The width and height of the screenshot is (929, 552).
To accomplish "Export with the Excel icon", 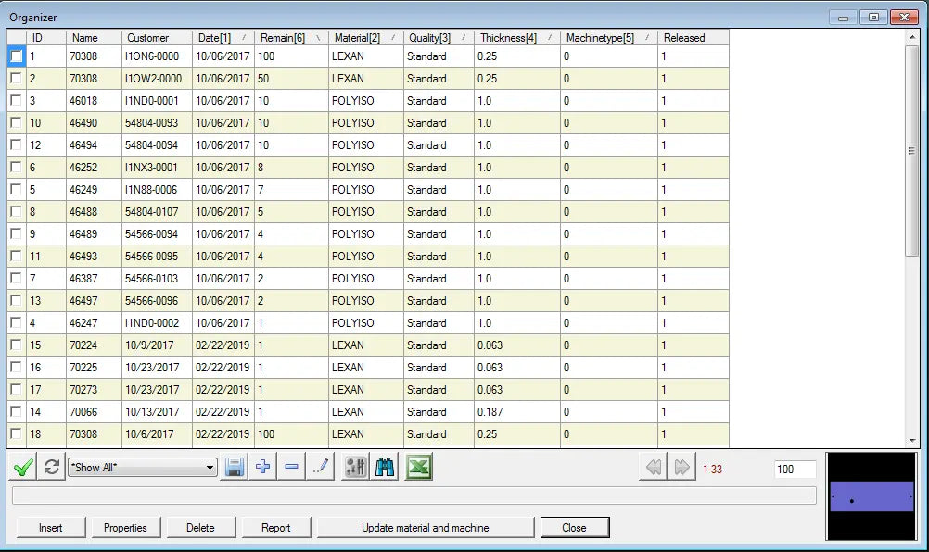I will point(418,468).
